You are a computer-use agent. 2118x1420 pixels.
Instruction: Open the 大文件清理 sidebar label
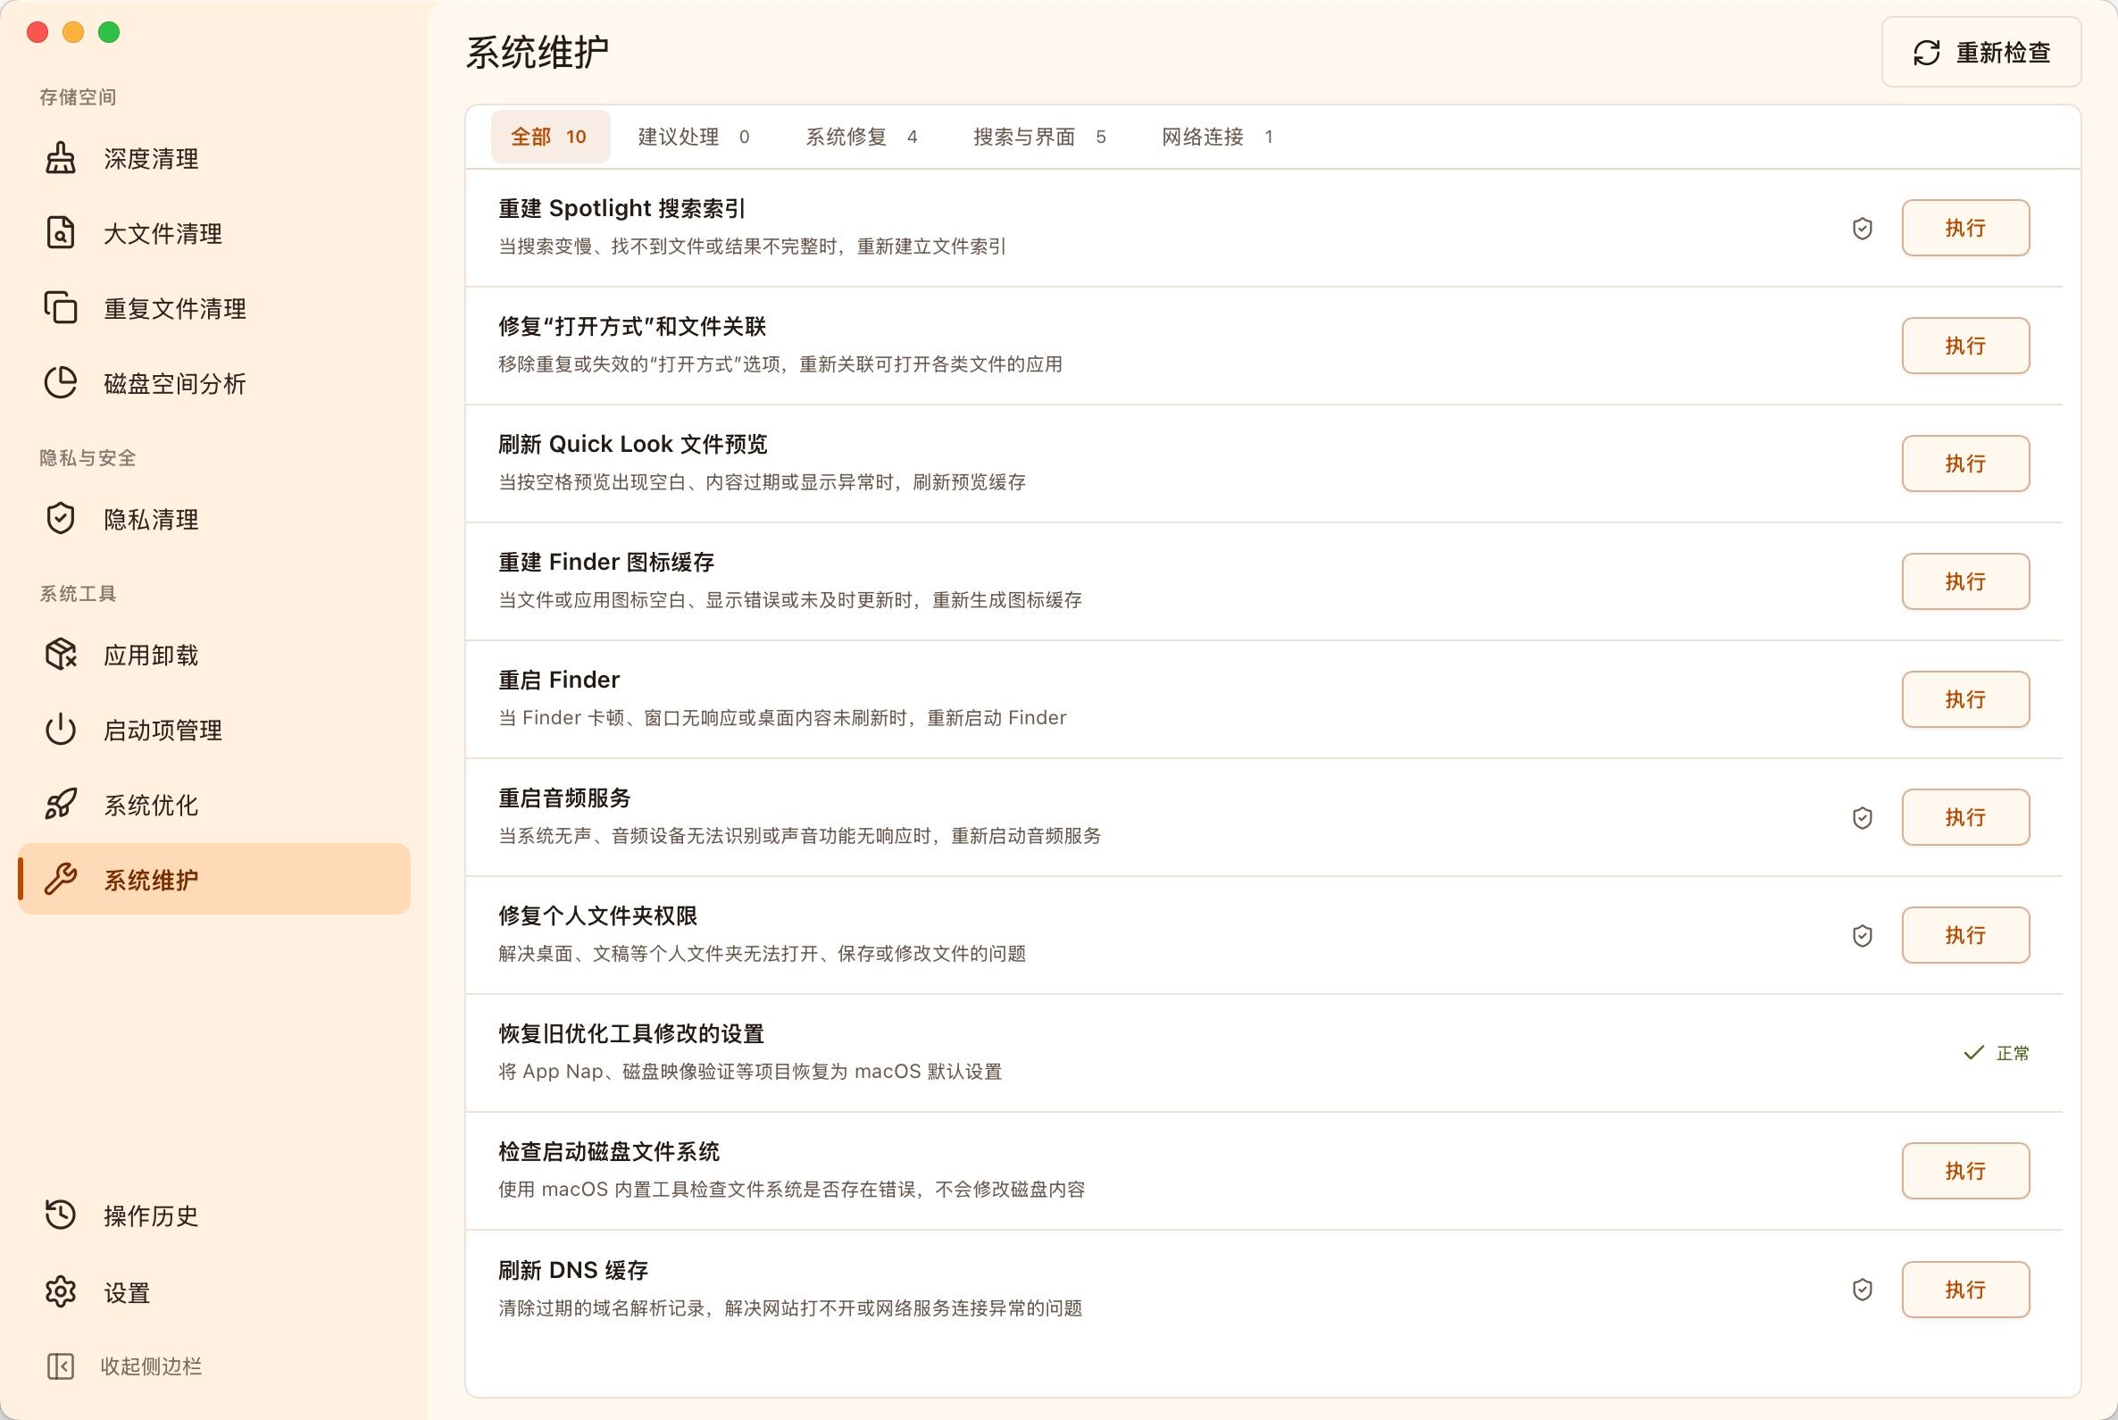click(x=163, y=234)
